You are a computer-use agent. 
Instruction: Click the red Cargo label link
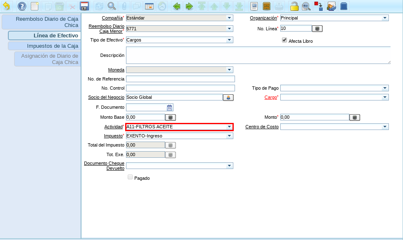tap(271, 97)
